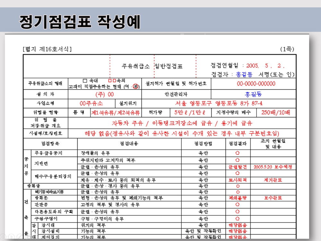Image resolution: width=321 pixels, height=241 pixels.
Task: Click the previous slide navigation arrow
Action: click(x=3, y=237)
